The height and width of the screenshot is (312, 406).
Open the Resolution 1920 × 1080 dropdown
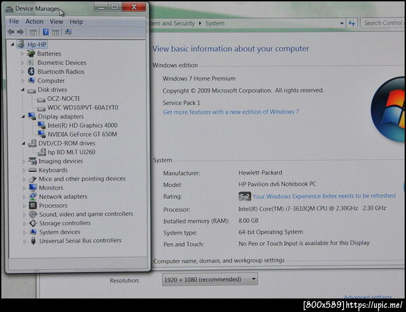[x=210, y=280]
